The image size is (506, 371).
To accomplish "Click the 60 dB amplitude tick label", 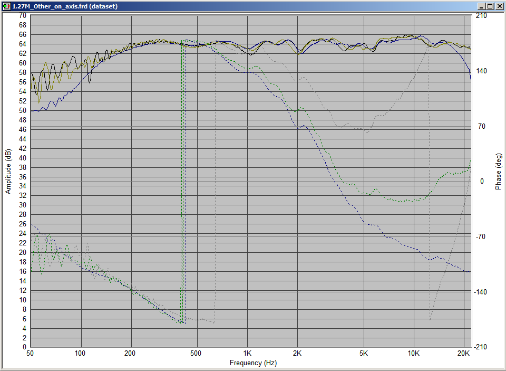I will pyautogui.click(x=23, y=63).
